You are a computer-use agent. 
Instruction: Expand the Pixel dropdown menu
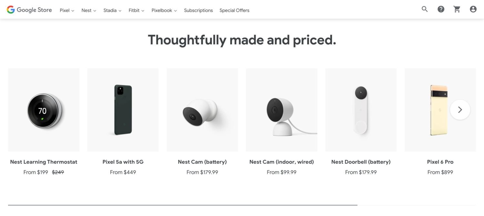pos(67,10)
